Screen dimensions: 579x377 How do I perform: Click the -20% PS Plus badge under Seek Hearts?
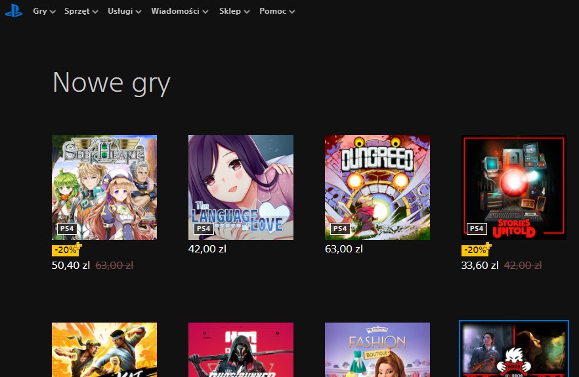tap(66, 249)
